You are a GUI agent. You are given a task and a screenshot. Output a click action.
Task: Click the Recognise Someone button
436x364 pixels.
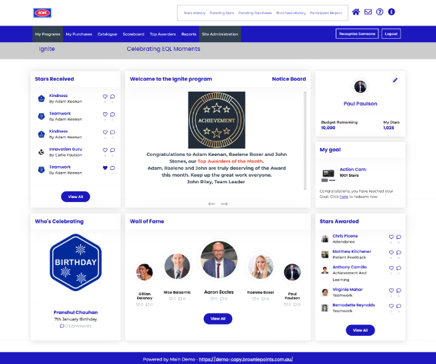coord(356,33)
